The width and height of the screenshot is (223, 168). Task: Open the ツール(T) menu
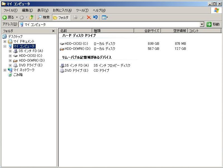point(82,10)
